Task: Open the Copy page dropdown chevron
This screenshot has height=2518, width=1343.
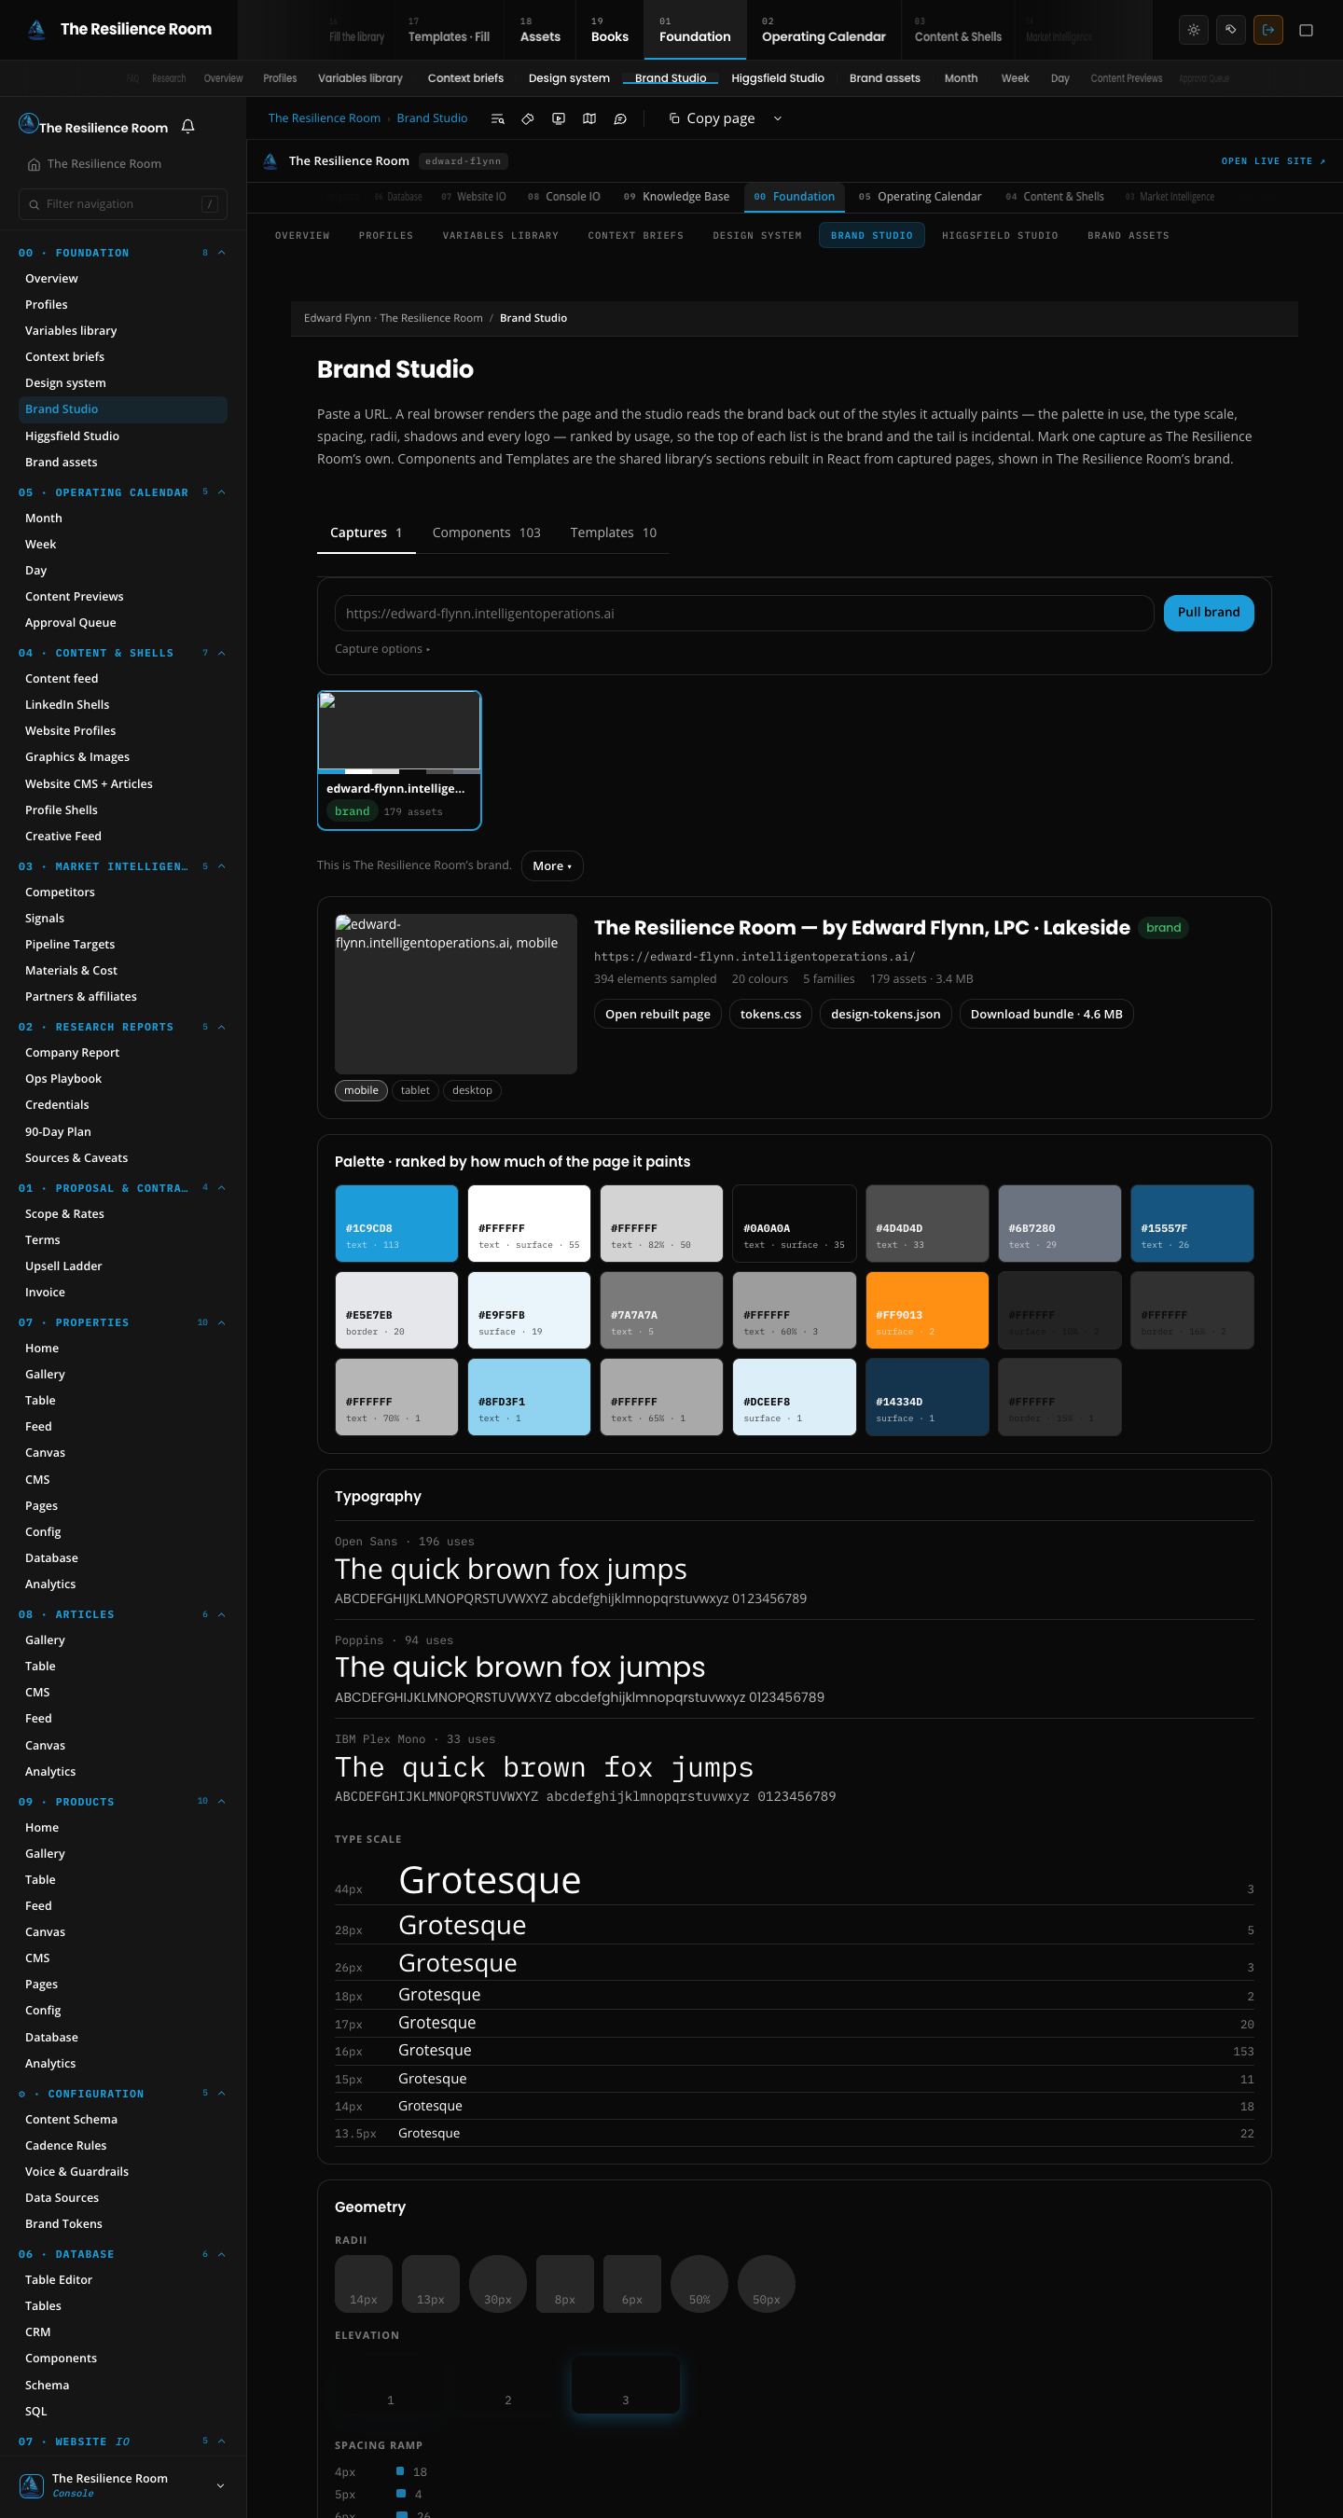Action: [x=778, y=118]
